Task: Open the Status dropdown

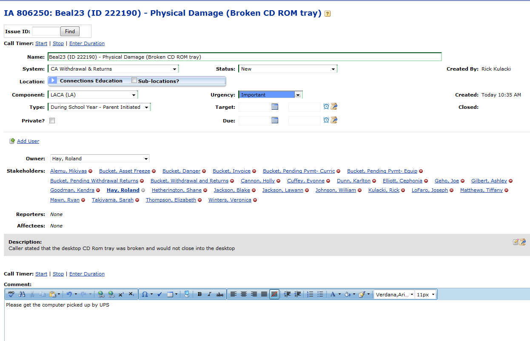Action: pyautogui.click(x=288, y=69)
